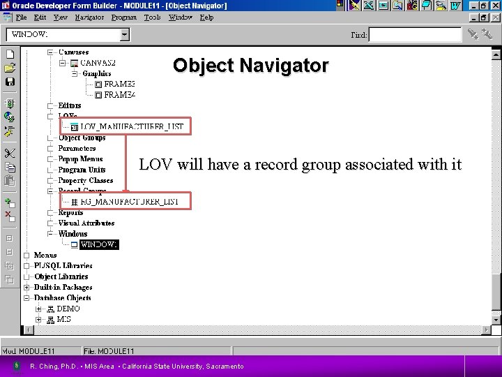The width and height of the screenshot is (502, 377).
Task: Click the globe web run icon
Action: [10, 117]
